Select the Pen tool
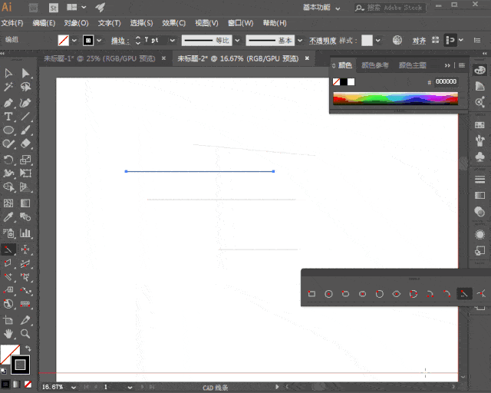 (8, 102)
